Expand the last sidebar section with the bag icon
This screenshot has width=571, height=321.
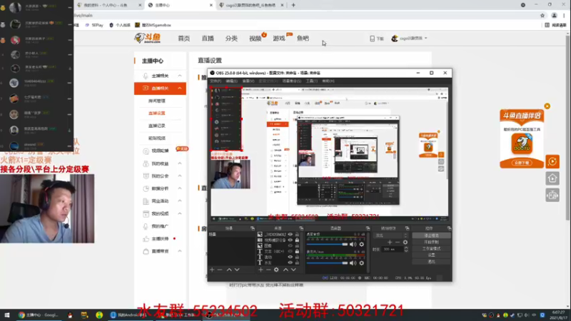click(x=180, y=251)
